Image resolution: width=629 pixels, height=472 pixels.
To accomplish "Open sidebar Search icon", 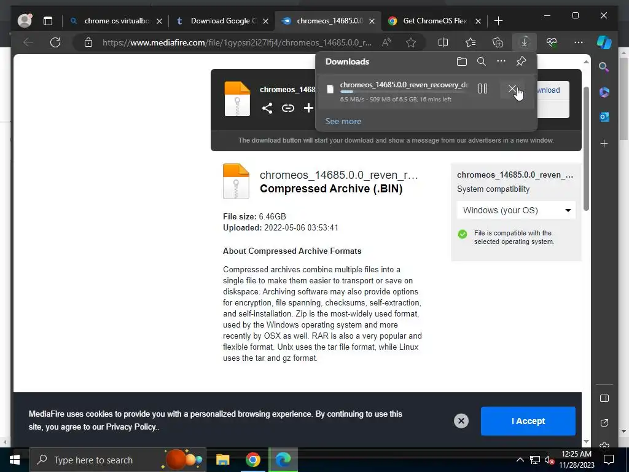I will (604, 66).
